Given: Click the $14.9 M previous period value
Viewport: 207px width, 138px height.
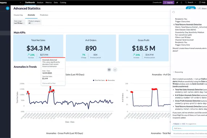Looking at the screenshot, I should pos(149,55).
